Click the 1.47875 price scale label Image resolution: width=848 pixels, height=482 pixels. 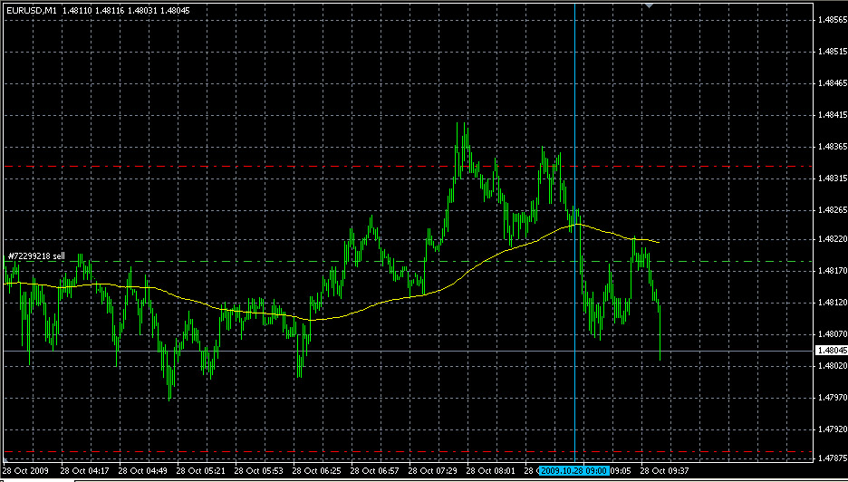click(831, 459)
